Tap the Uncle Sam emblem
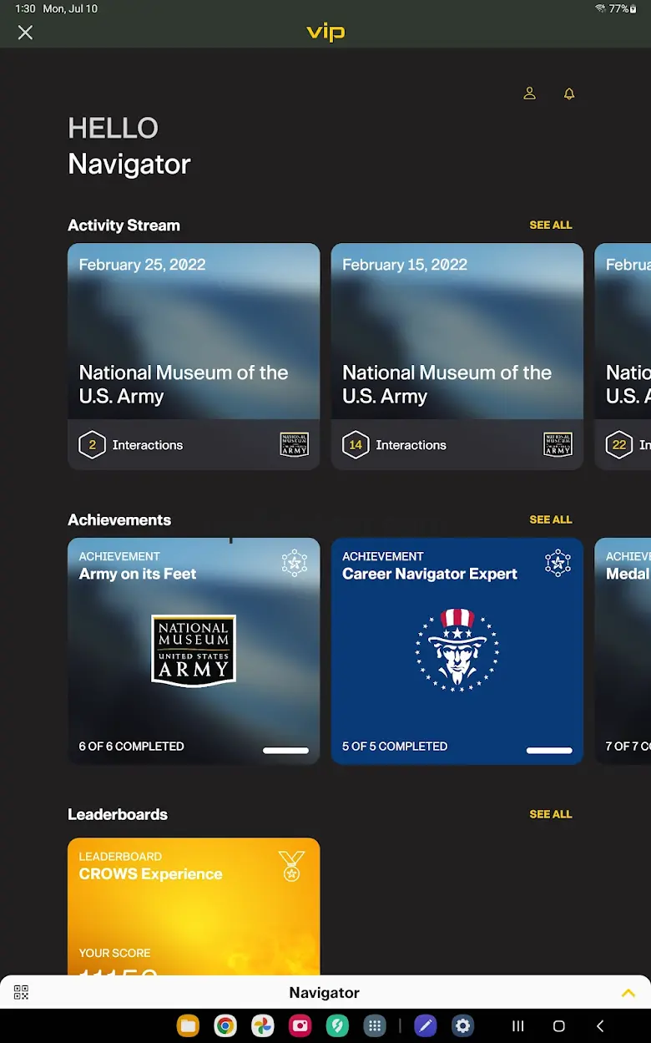651x1043 pixels. pos(457,650)
